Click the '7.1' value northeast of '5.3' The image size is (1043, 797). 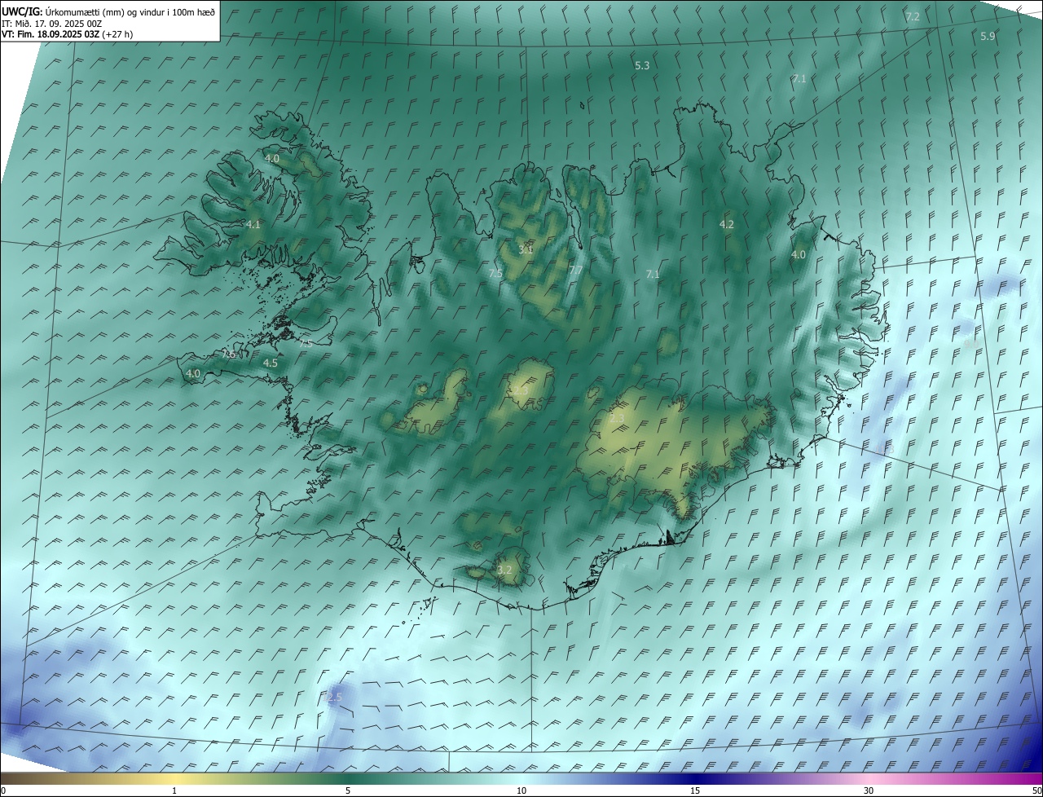pos(799,79)
